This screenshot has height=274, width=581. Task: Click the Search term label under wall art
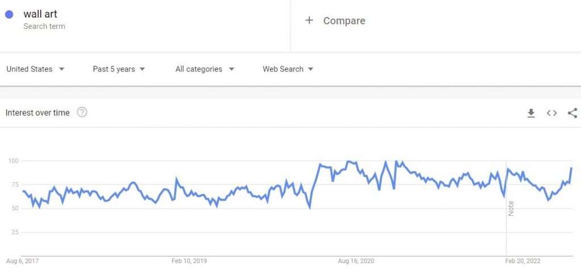44,26
